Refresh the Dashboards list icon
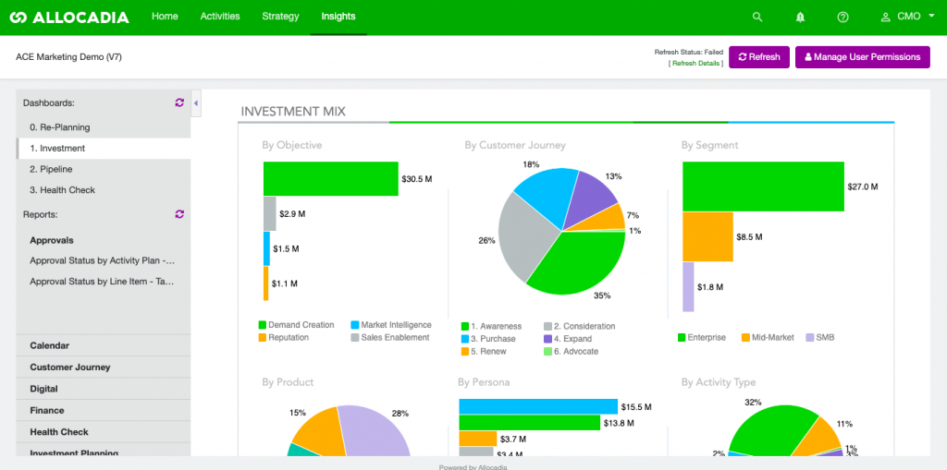947x470 pixels. click(x=178, y=102)
